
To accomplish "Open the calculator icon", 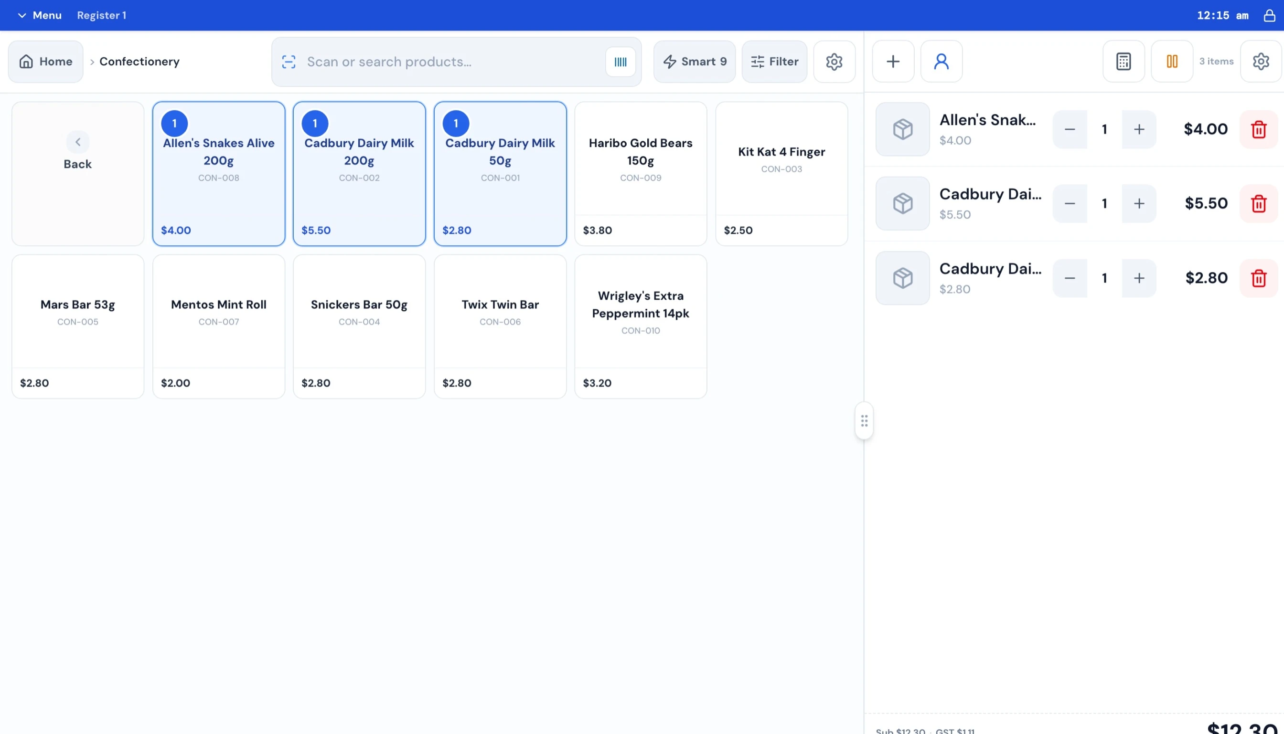I will tap(1123, 62).
